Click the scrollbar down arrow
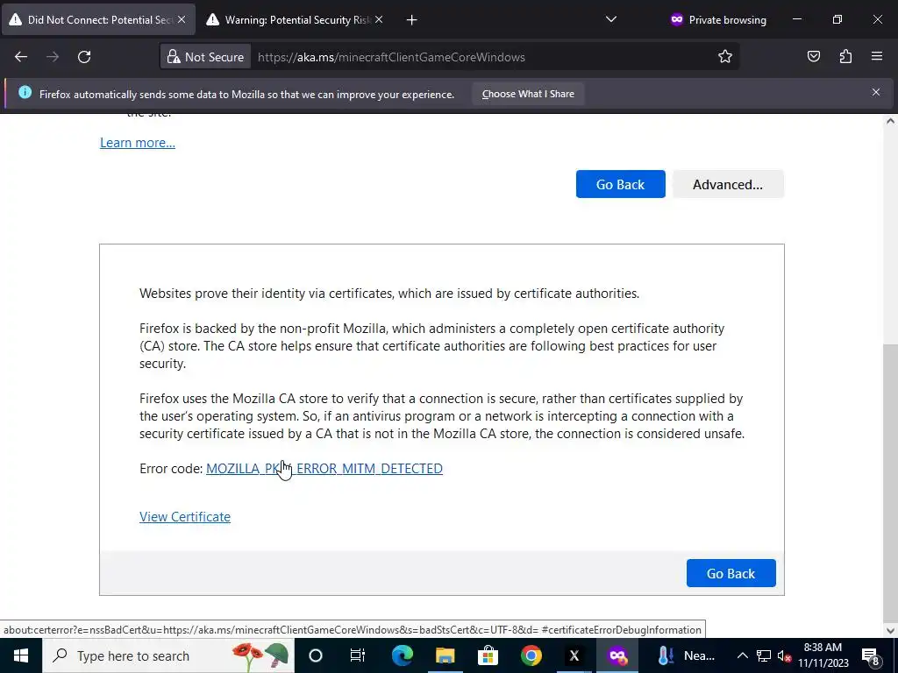 coord(890,631)
